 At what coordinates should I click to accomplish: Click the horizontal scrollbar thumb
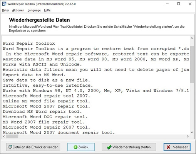point(12,136)
